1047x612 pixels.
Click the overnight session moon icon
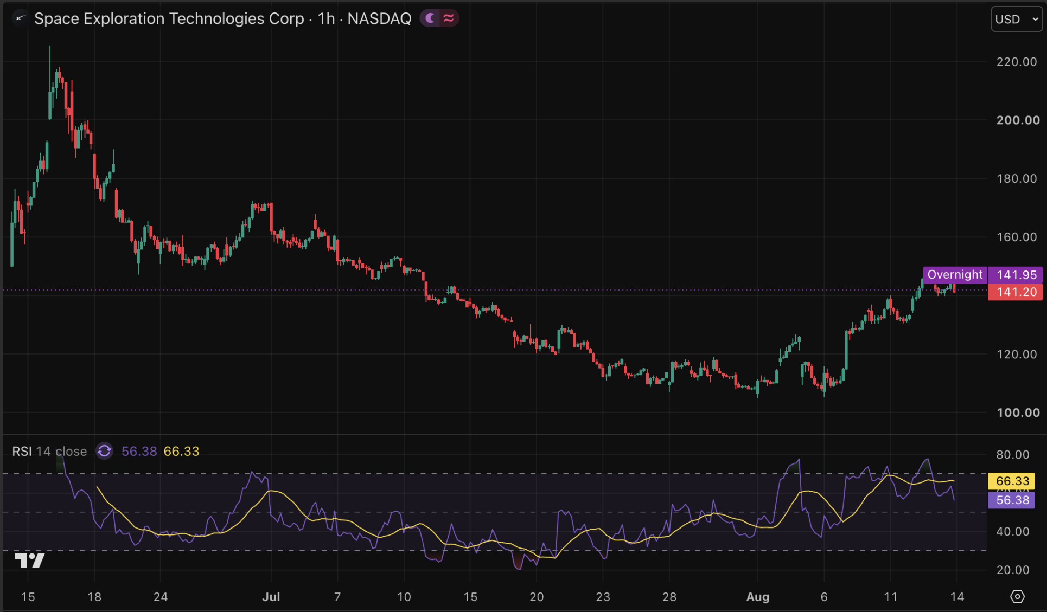tap(430, 18)
